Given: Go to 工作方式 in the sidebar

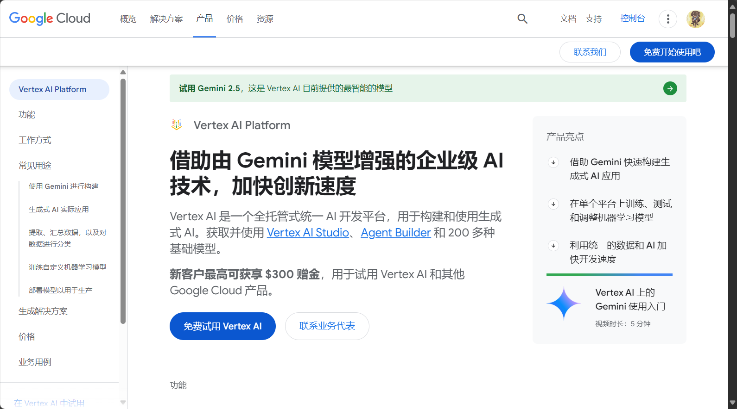Looking at the screenshot, I should pos(35,140).
